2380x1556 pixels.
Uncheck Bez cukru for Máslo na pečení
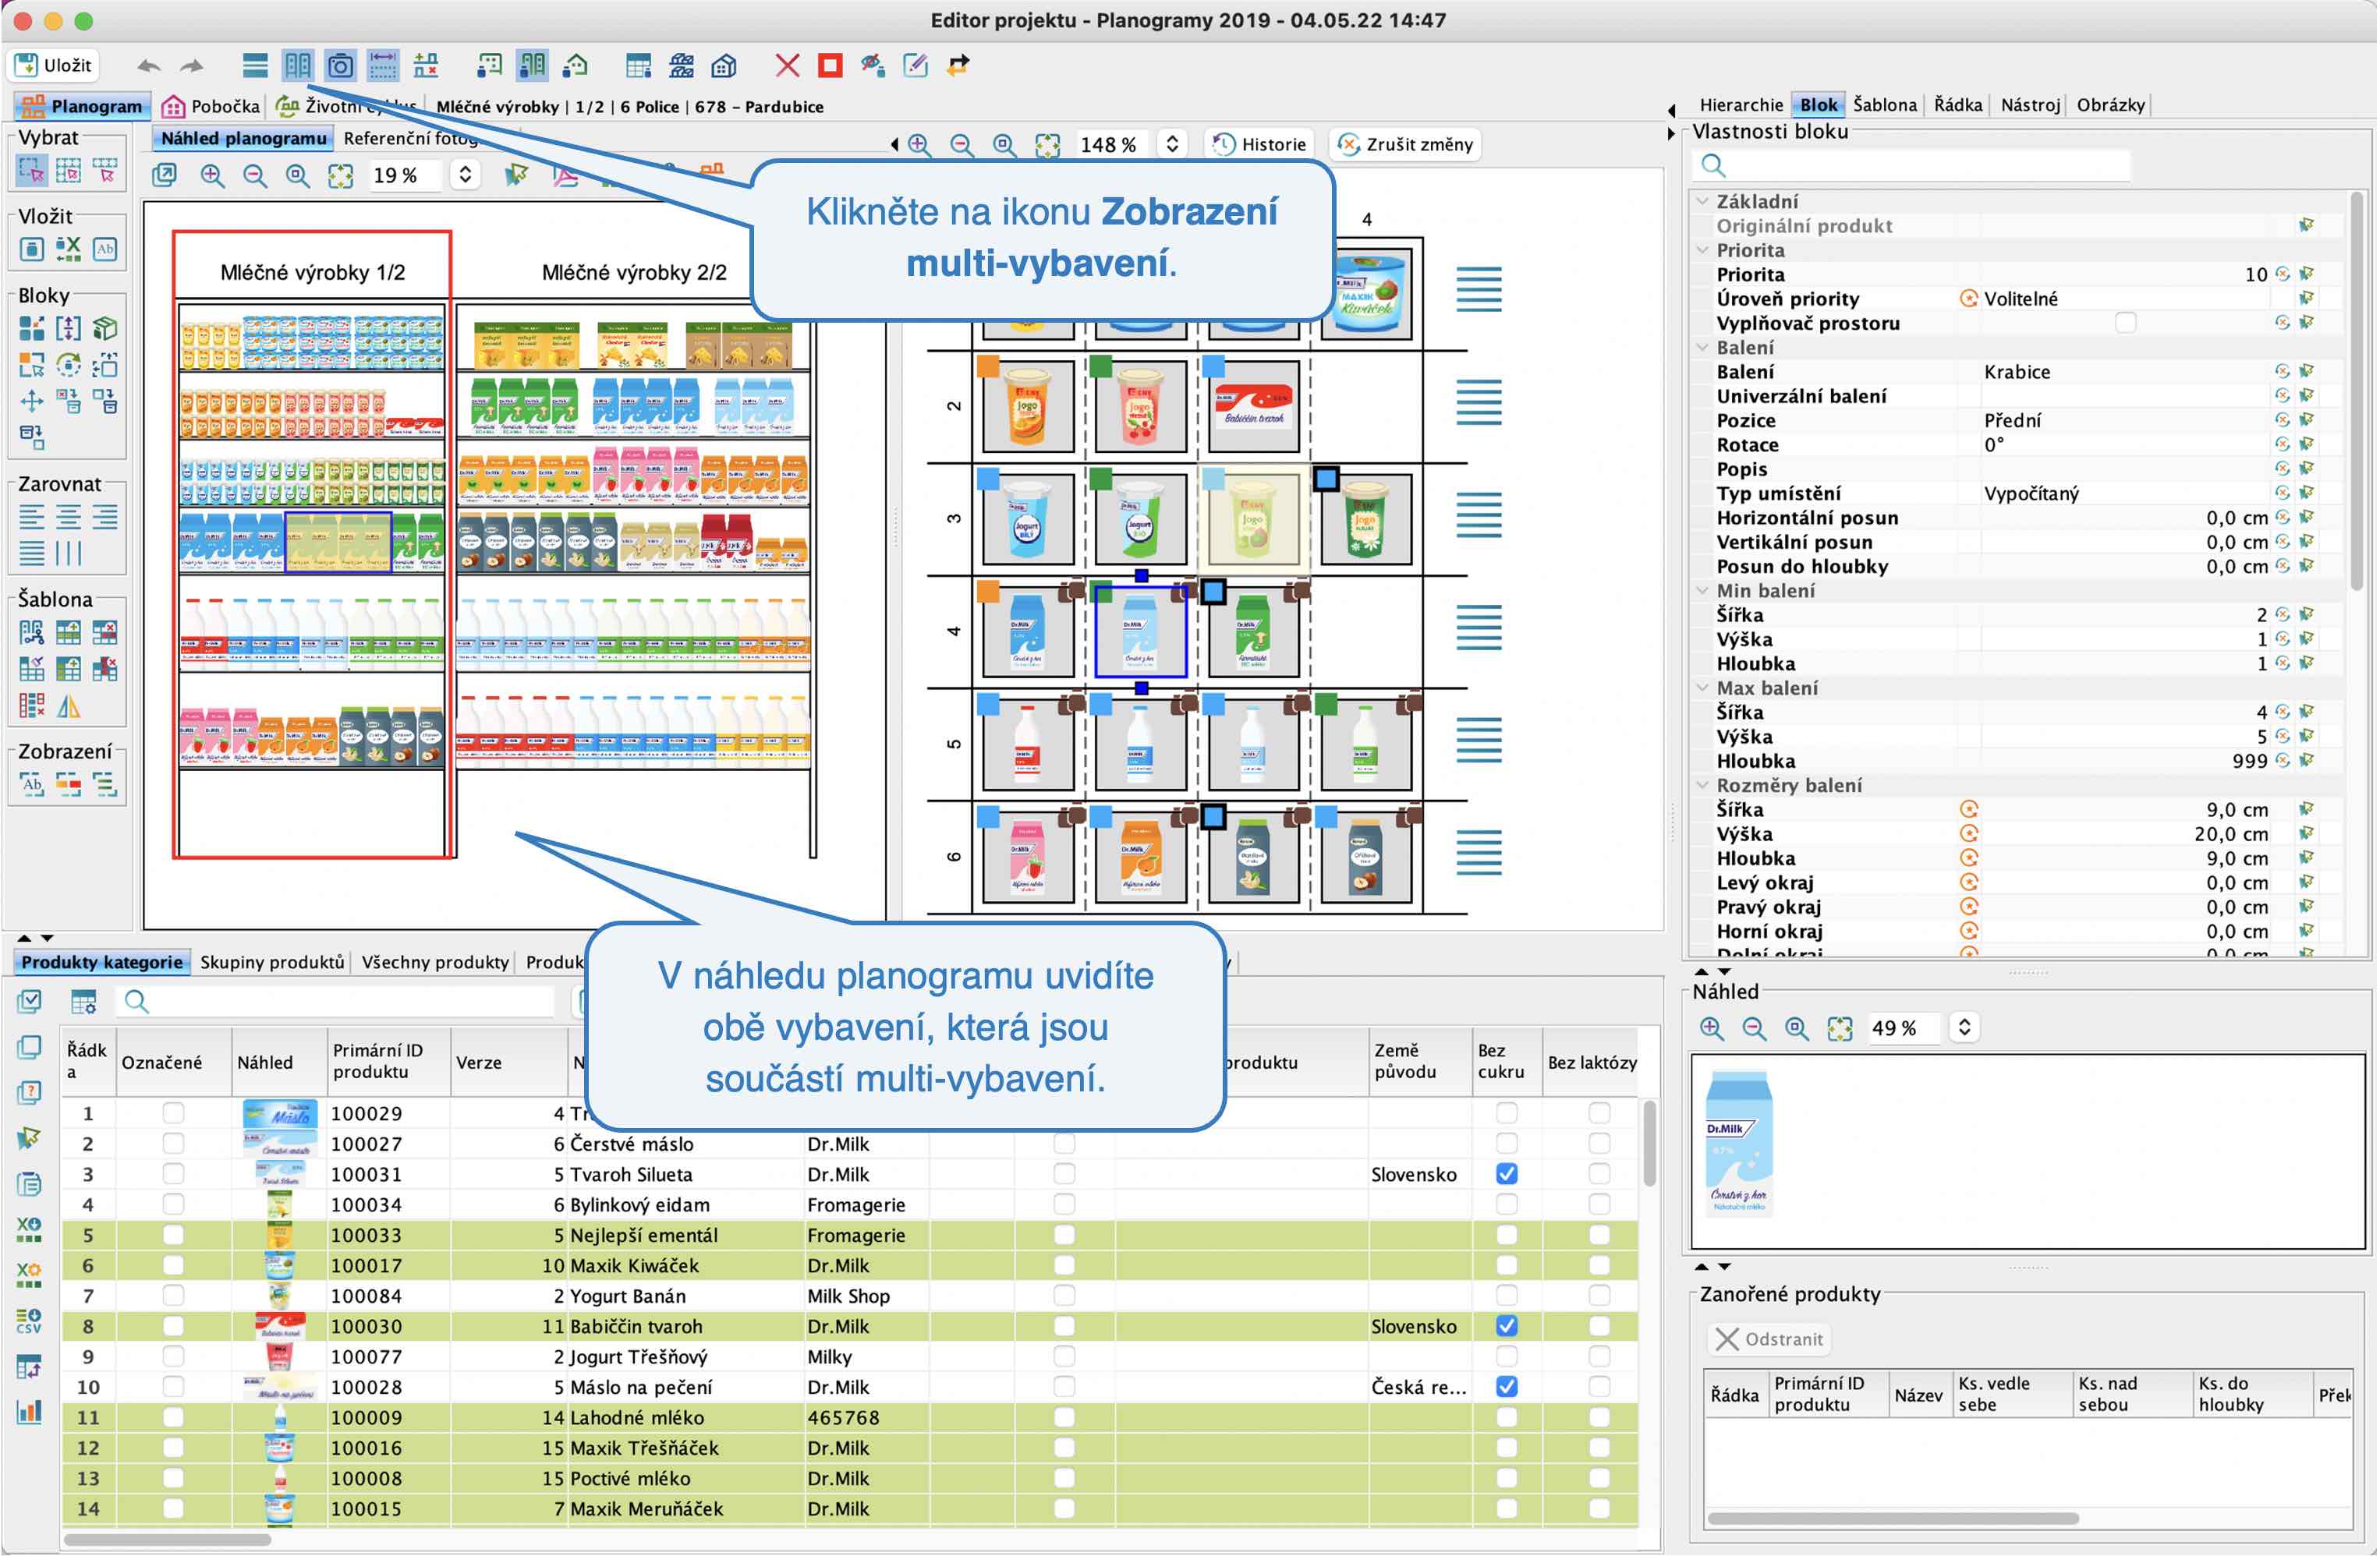pyautogui.click(x=1507, y=1387)
